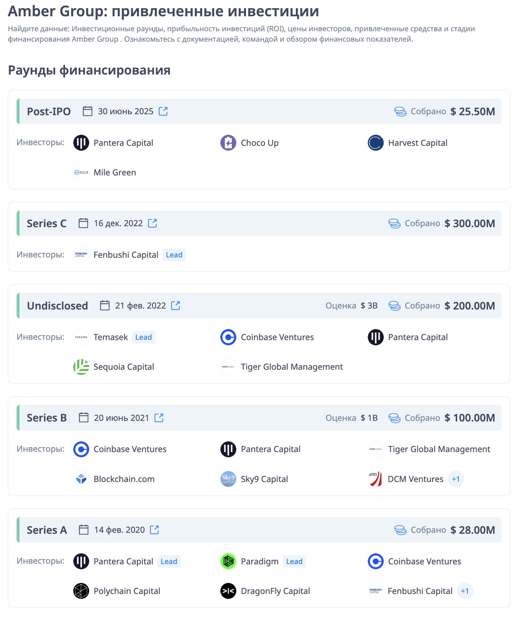Click the calendar icon beside 16 дек. 2022
This screenshot has width=524, height=621.
tap(83, 223)
